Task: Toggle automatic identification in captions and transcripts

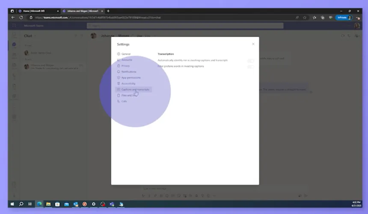Action: click(250, 61)
